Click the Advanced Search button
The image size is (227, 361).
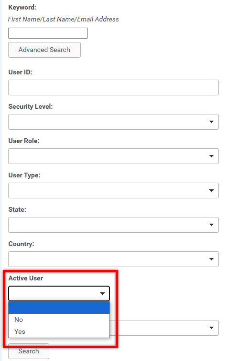44,50
